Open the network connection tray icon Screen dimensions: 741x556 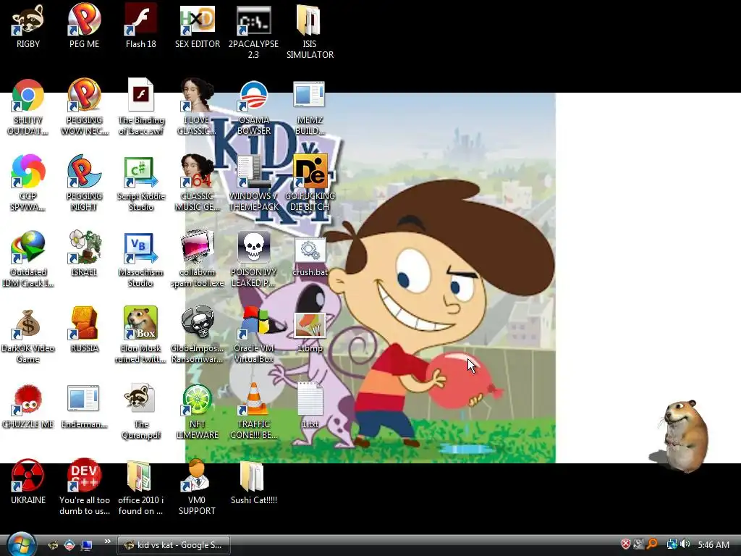click(671, 544)
